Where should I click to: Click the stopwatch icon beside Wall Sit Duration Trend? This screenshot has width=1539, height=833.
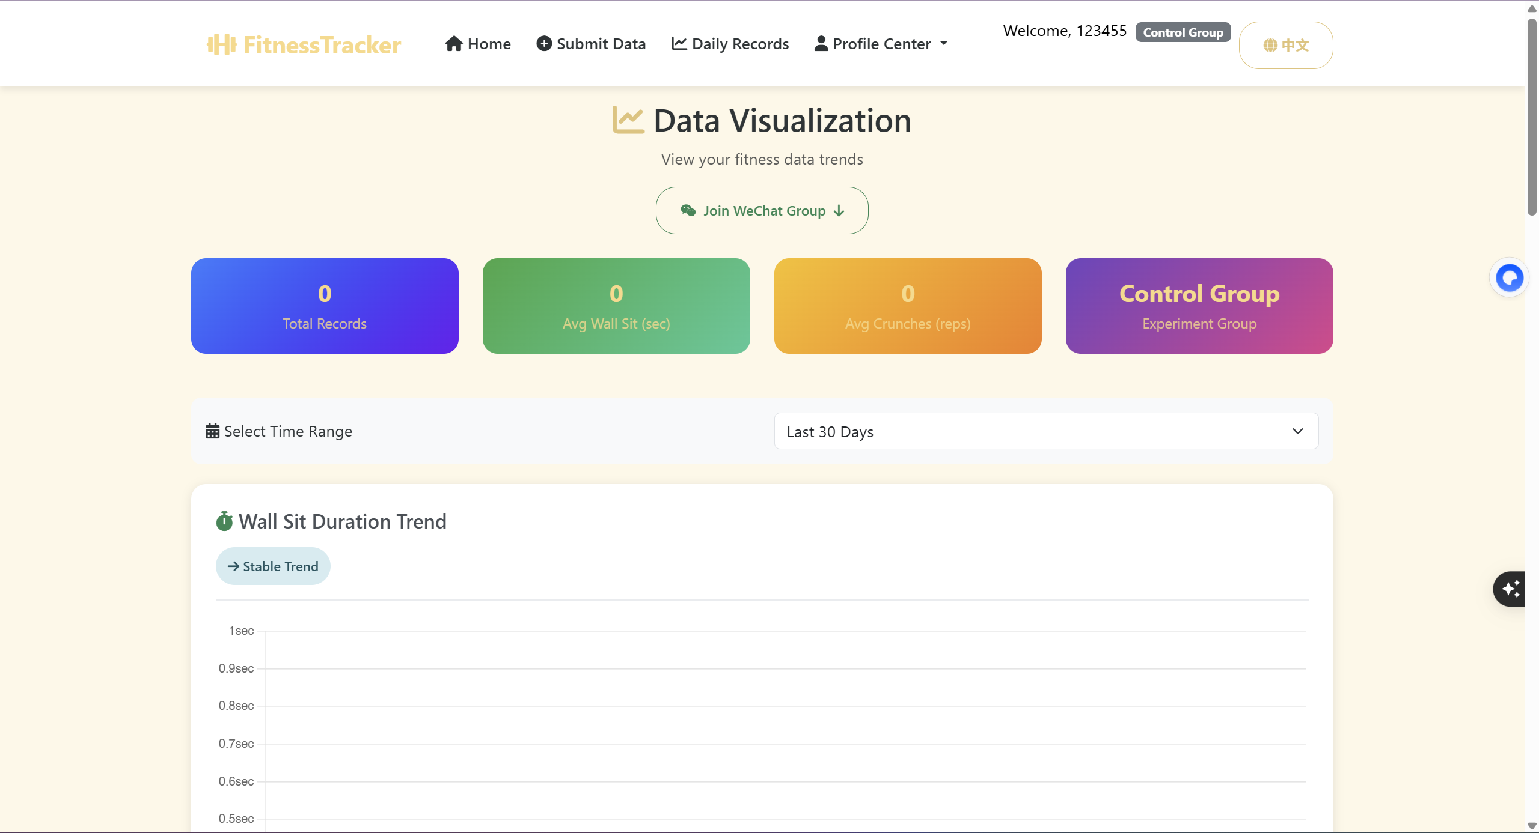coord(224,521)
